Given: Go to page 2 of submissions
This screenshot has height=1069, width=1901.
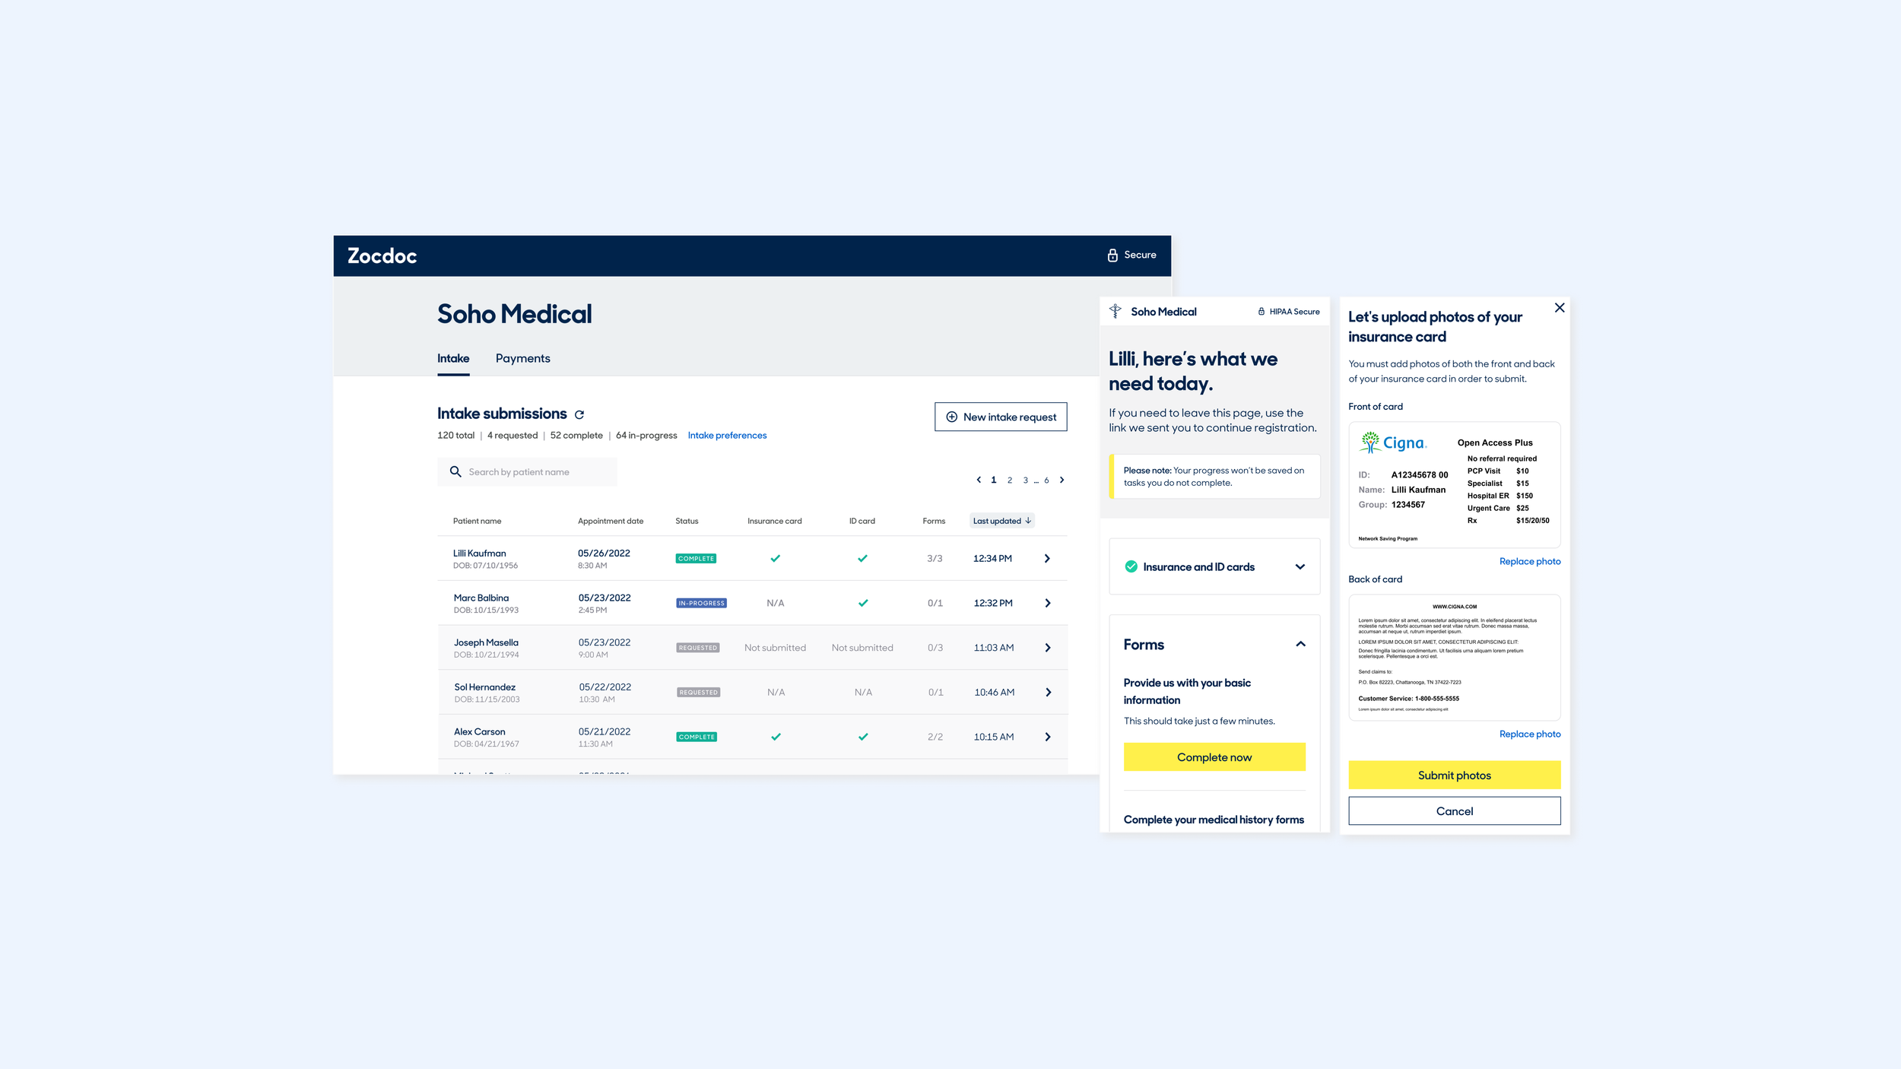Looking at the screenshot, I should coord(1010,480).
